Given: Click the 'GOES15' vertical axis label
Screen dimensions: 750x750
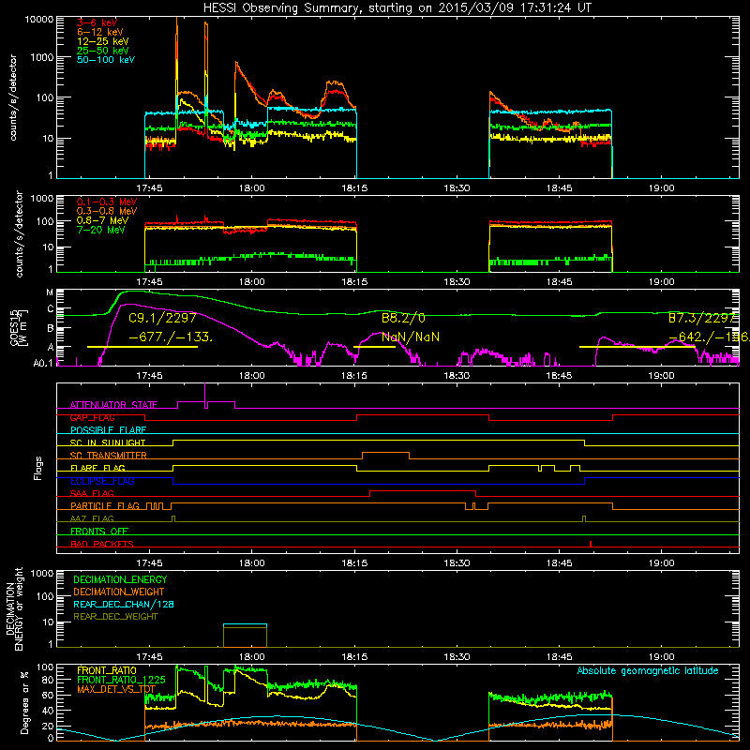Looking at the screenshot, I should [x=14, y=327].
